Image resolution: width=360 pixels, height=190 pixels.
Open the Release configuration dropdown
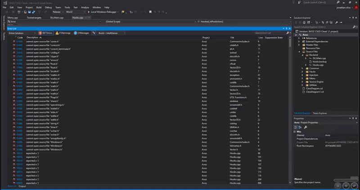click(58, 12)
